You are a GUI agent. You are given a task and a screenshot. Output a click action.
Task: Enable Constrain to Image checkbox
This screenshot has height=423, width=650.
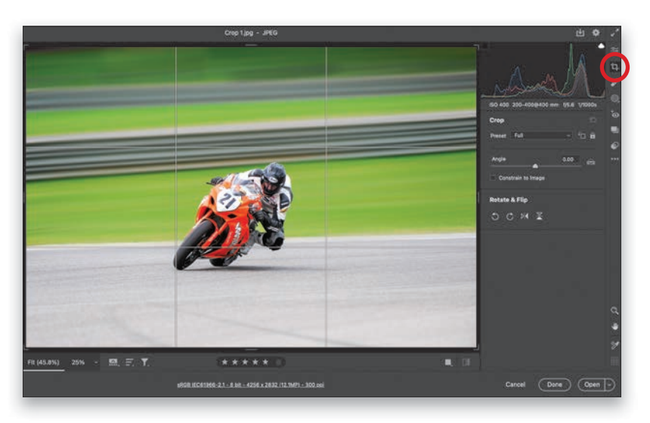click(494, 178)
